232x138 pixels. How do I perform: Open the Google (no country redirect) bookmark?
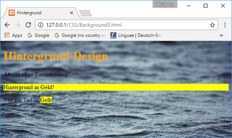pos(80,35)
